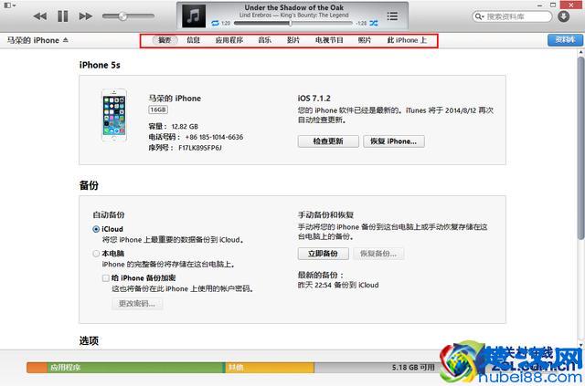Minimize the iTunes window
585x386 pixels.
(x=539, y=5)
